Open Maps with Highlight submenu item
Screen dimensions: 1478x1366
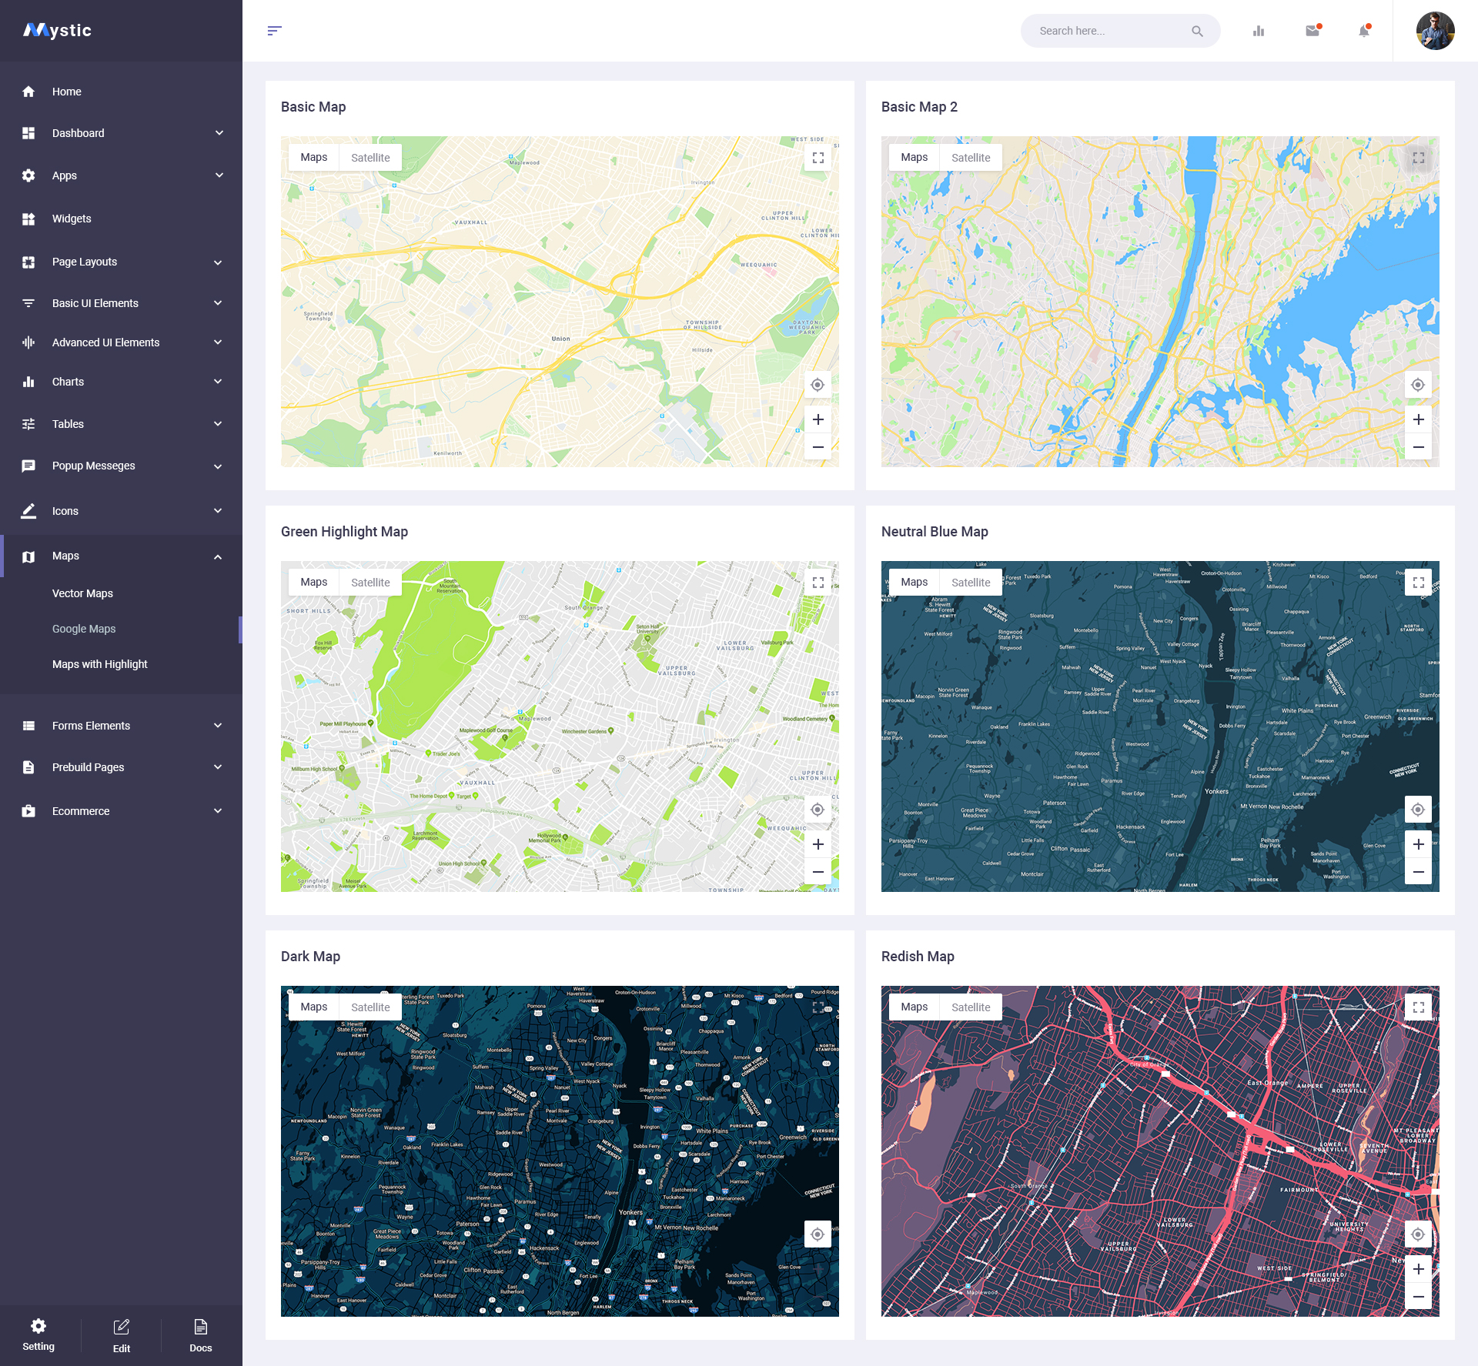[100, 664]
